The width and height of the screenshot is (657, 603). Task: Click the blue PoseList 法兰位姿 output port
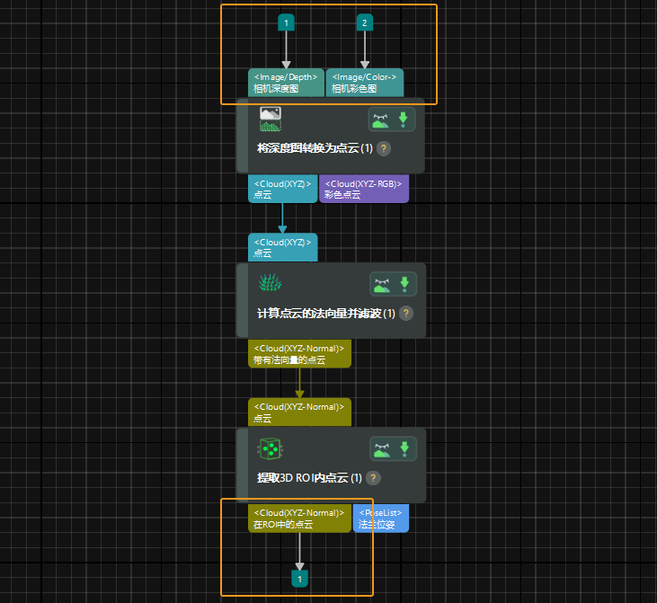pos(380,519)
